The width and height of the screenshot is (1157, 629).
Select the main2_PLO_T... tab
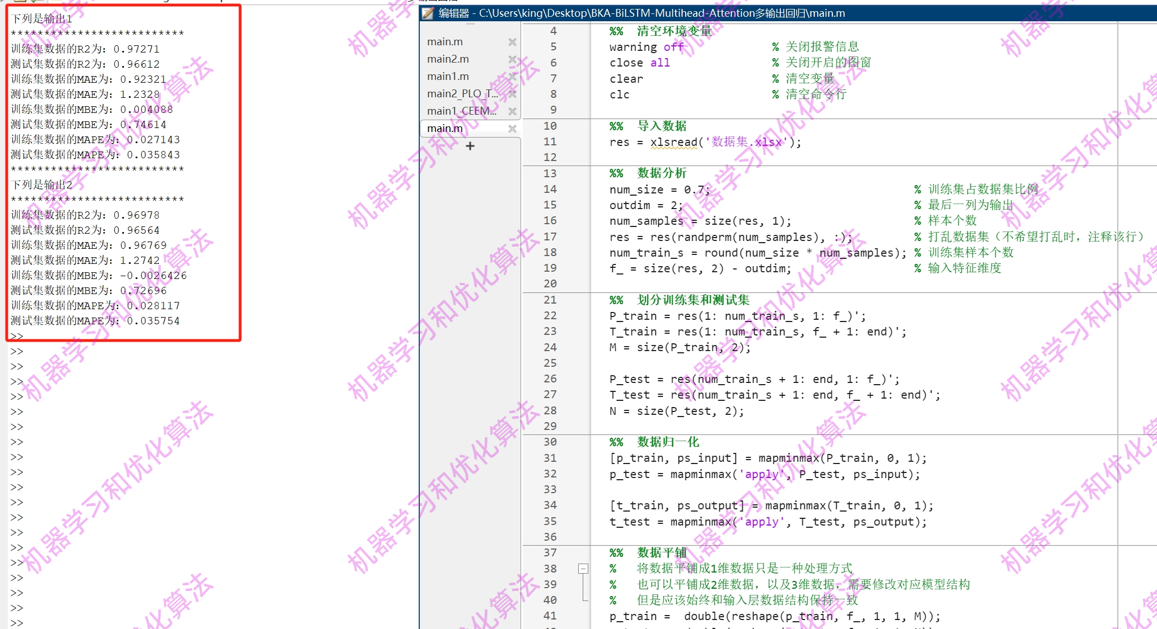[x=462, y=94]
